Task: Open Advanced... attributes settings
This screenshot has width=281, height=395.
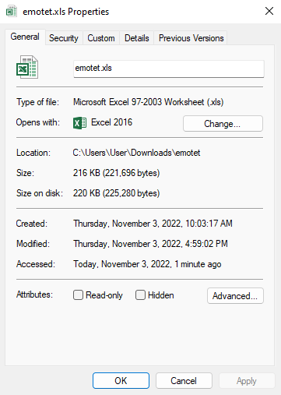Action: pyautogui.click(x=235, y=295)
